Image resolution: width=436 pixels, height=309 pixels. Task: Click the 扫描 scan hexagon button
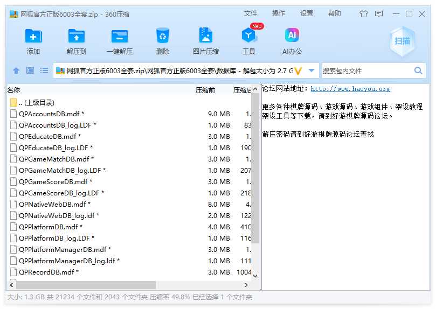click(x=402, y=41)
